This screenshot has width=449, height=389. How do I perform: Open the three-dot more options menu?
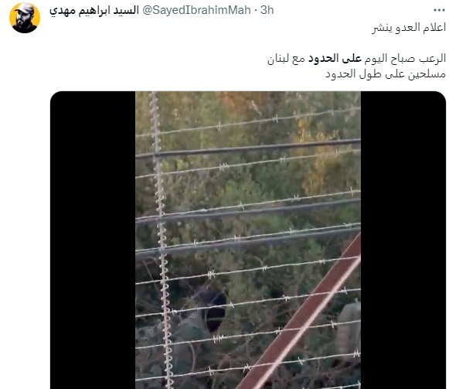pyautogui.click(x=439, y=10)
